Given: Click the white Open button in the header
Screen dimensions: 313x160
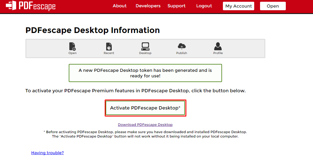Looking at the screenshot, I should [x=273, y=6].
